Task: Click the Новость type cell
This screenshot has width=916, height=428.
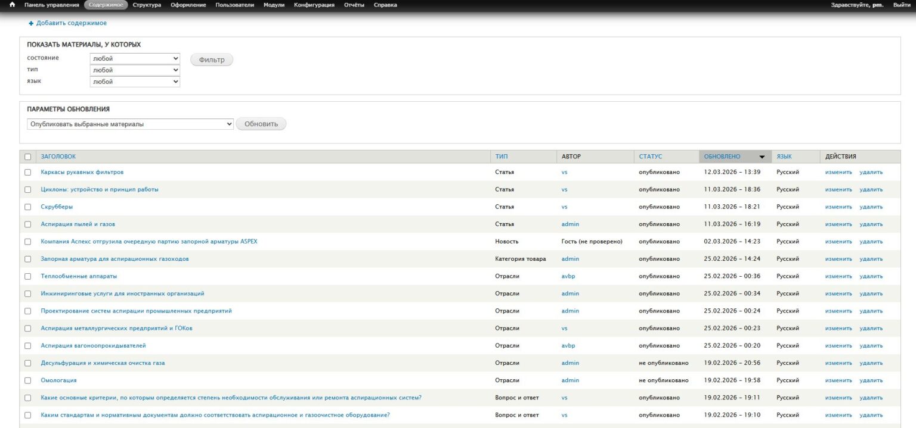Action: [506, 242]
